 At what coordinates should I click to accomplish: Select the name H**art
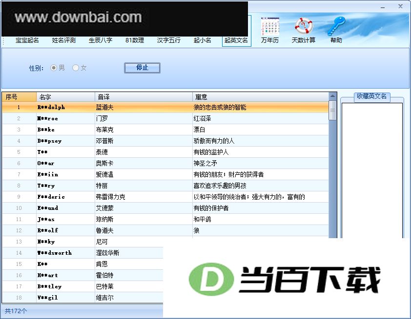pyautogui.click(x=47, y=275)
